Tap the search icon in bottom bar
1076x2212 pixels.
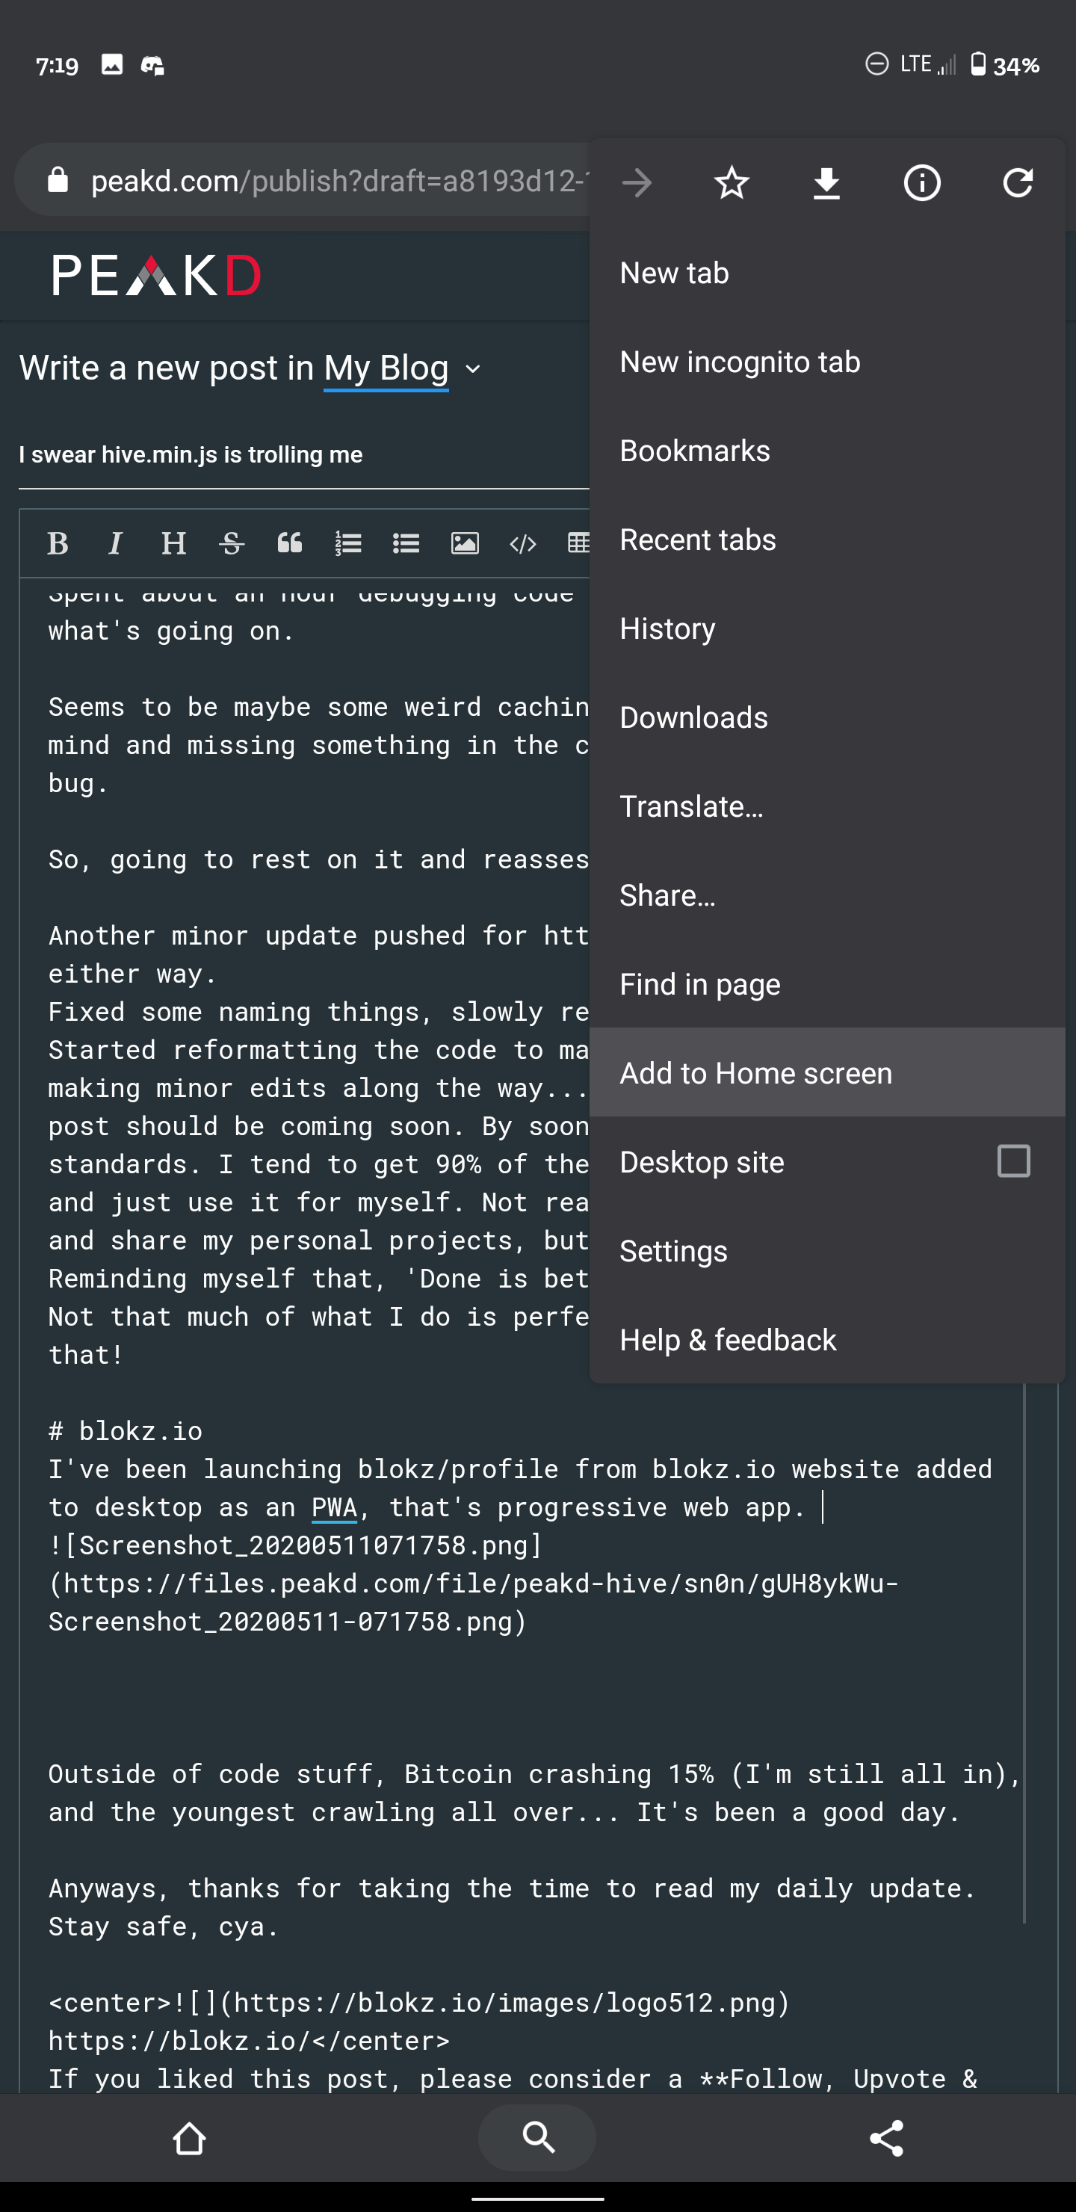pos(537,2137)
